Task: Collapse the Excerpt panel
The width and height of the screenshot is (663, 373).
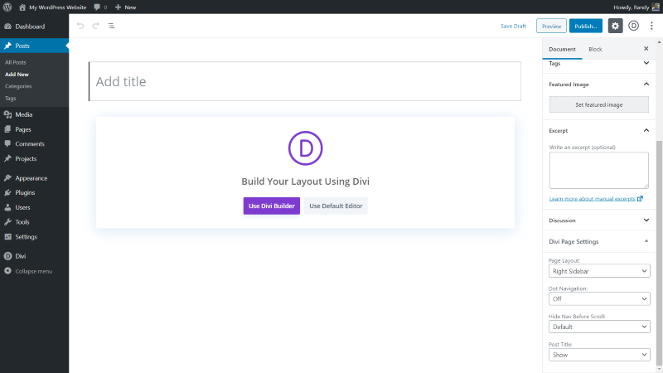Action: click(x=598, y=131)
